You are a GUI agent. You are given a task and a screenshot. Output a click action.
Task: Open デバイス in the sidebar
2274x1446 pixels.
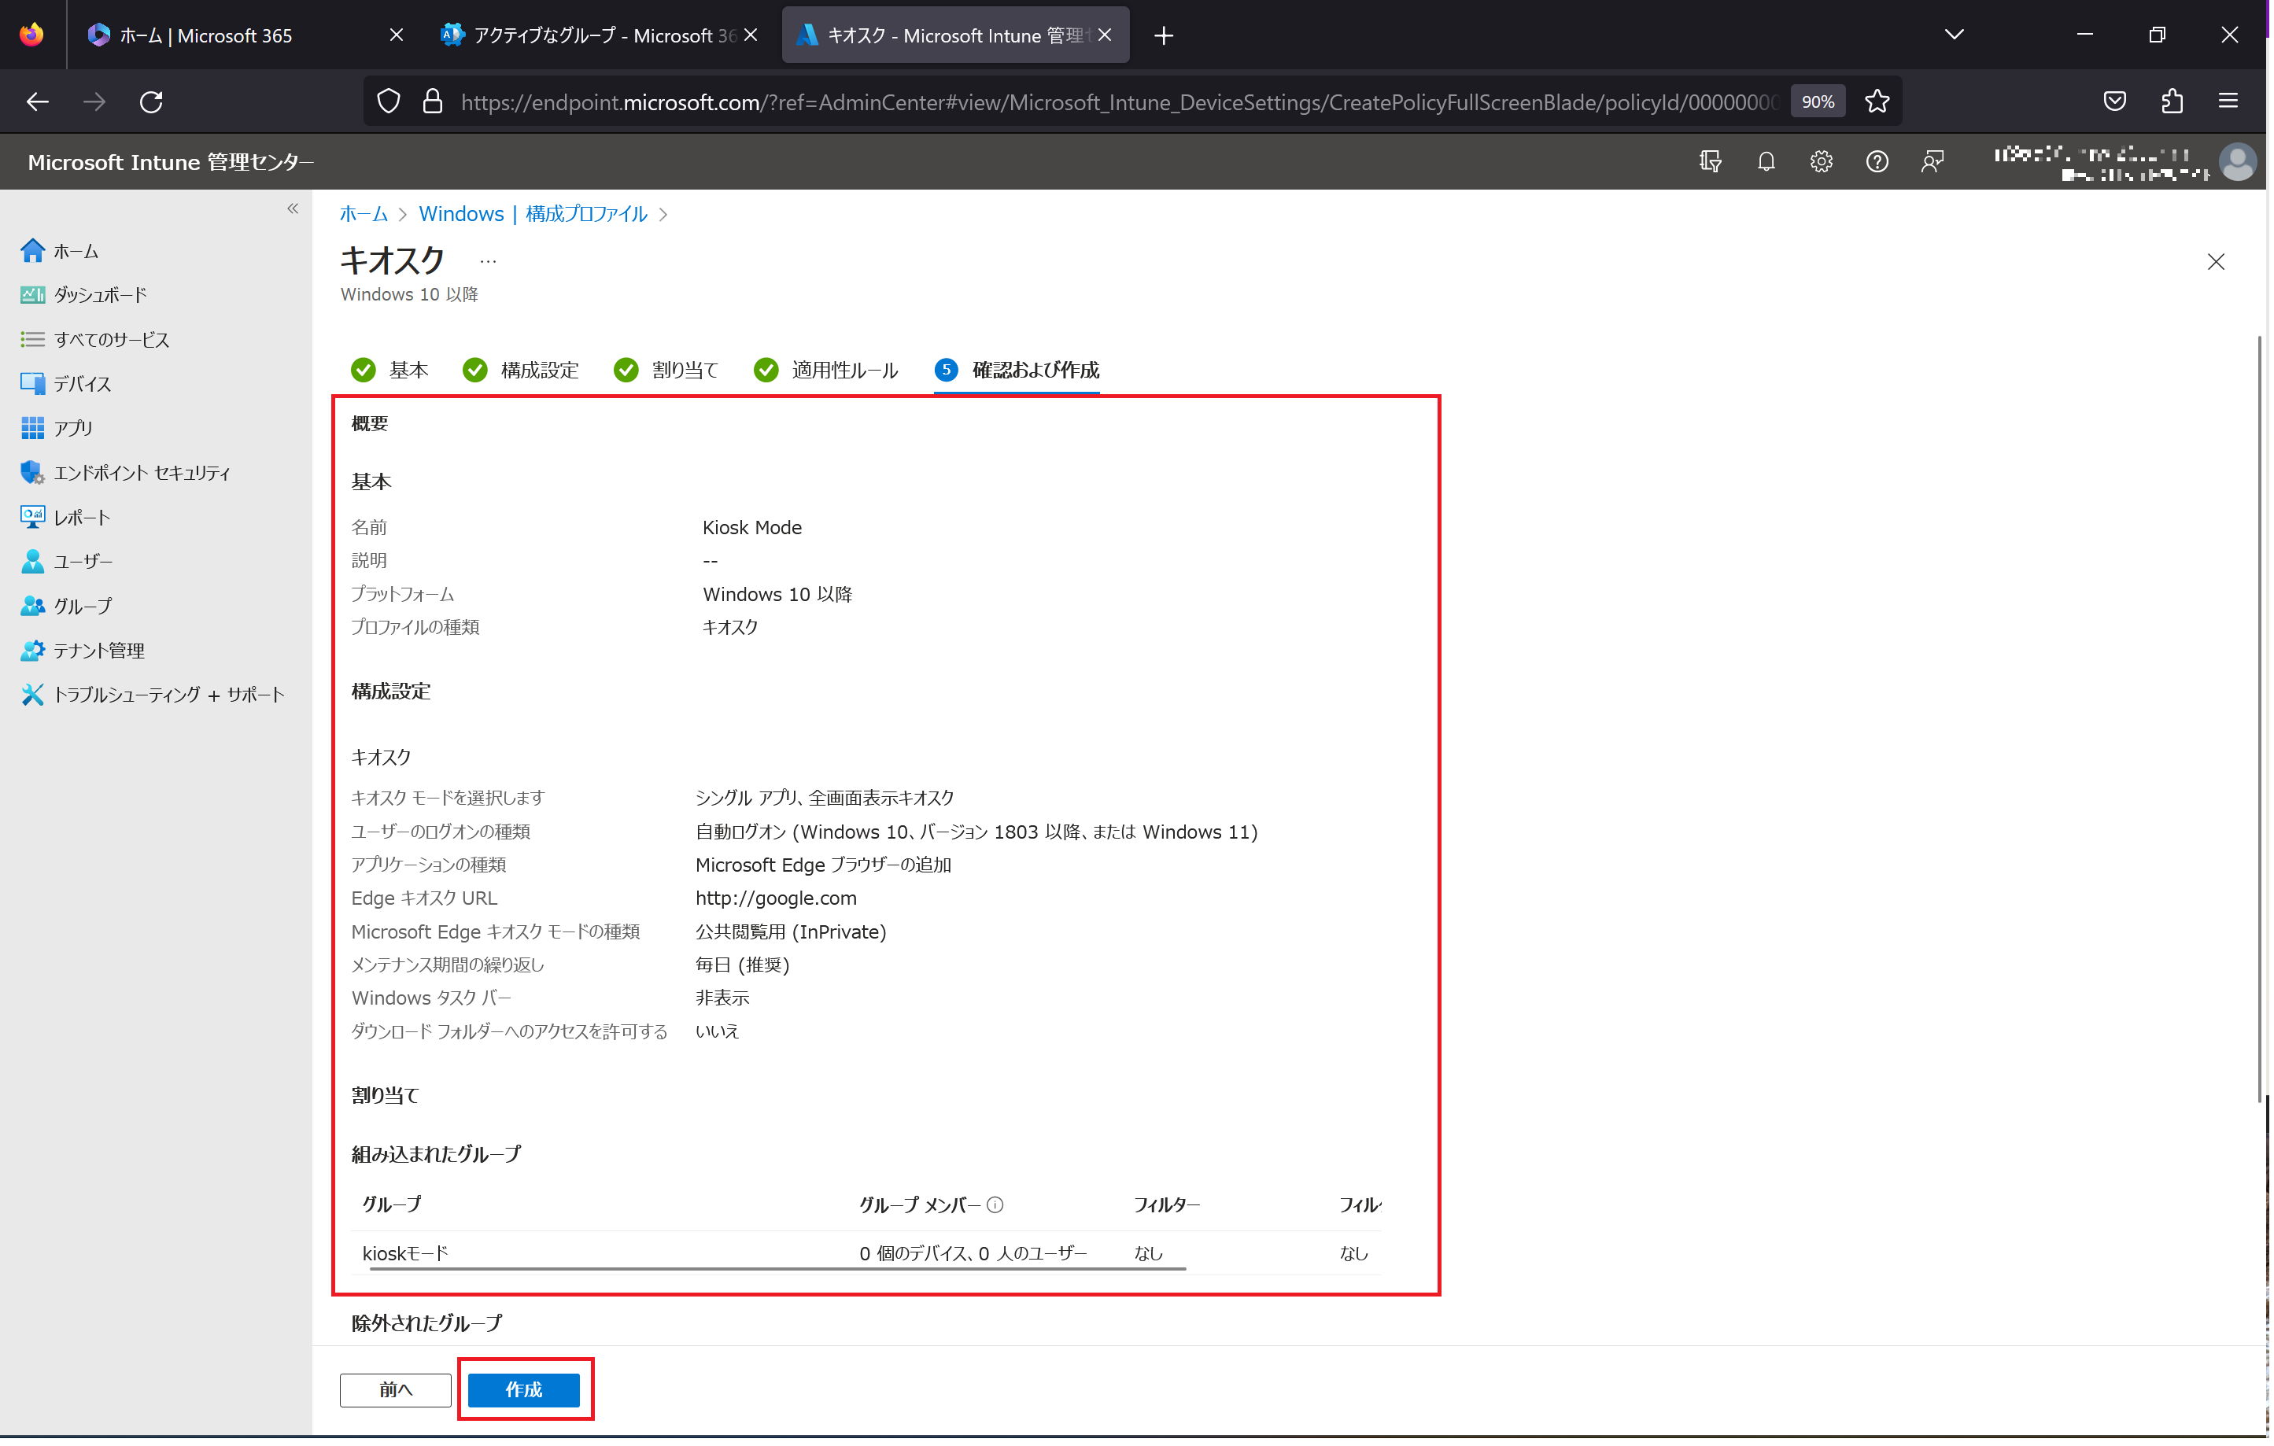(66, 385)
